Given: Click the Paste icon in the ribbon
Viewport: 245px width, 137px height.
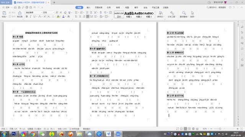Looking at the screenshot, I should point(4,13).
